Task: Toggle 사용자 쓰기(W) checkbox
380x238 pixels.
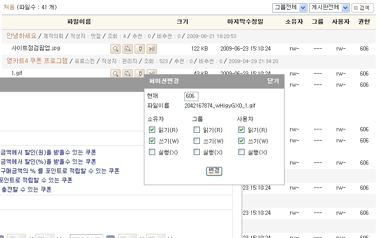Action: 241,141
